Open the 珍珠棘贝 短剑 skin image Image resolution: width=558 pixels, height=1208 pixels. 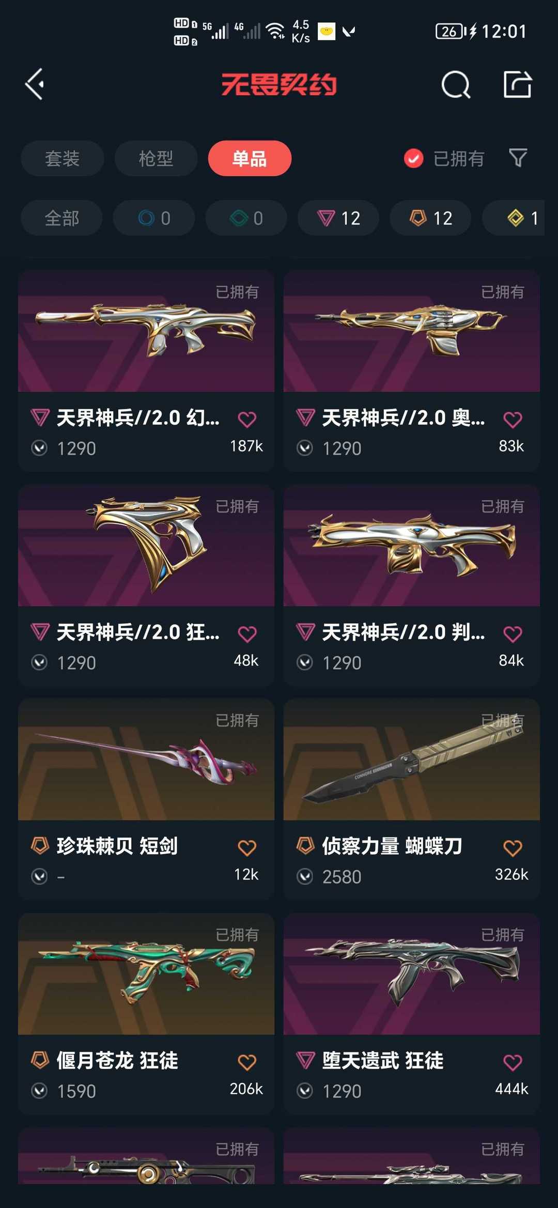[146, 760]
